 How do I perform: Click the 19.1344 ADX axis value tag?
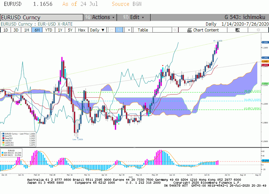point(265,160)
